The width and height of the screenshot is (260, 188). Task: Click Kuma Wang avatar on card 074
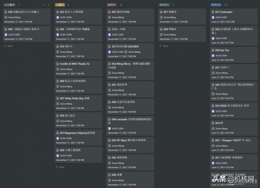(58, 51)
